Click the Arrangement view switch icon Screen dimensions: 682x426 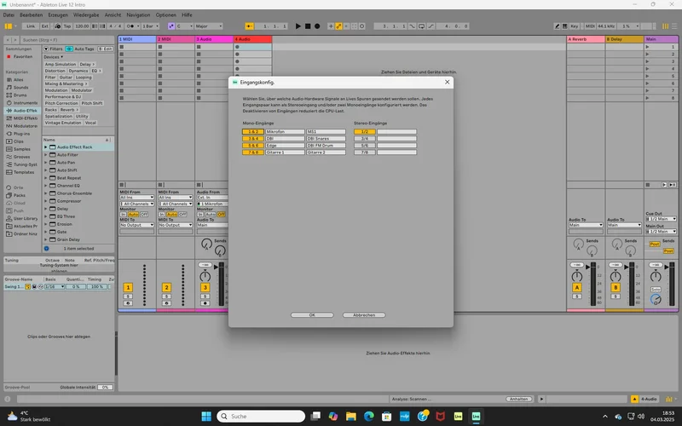(x=674, y=26)
